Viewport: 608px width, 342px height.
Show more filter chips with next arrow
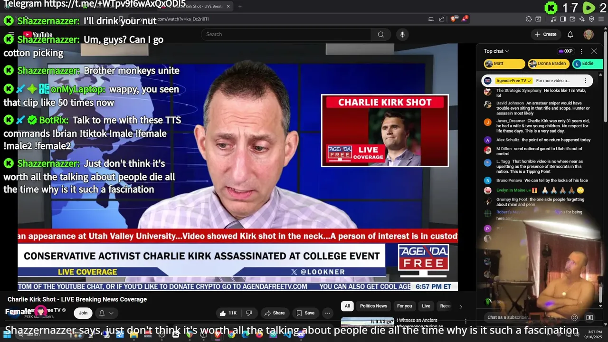pos(460,306)
